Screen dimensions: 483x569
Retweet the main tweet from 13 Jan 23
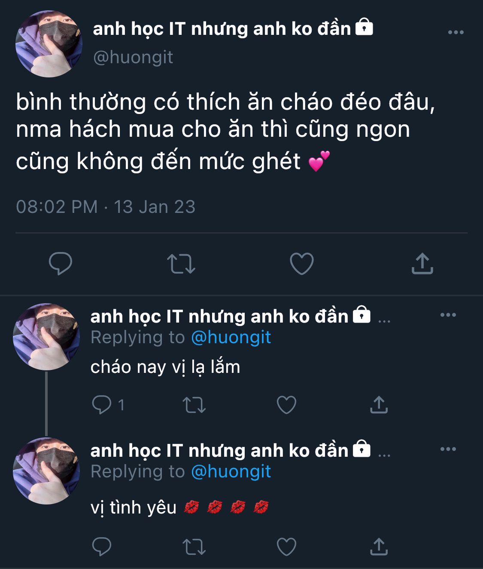[x=181, y=264]
